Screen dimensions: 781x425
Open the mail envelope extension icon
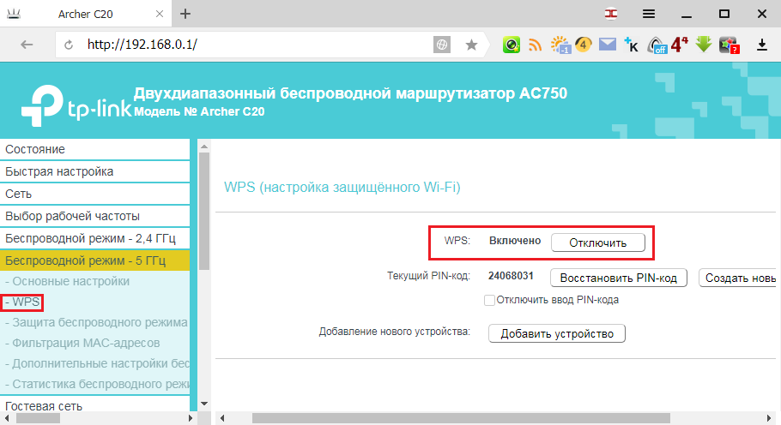click(607, 45)
